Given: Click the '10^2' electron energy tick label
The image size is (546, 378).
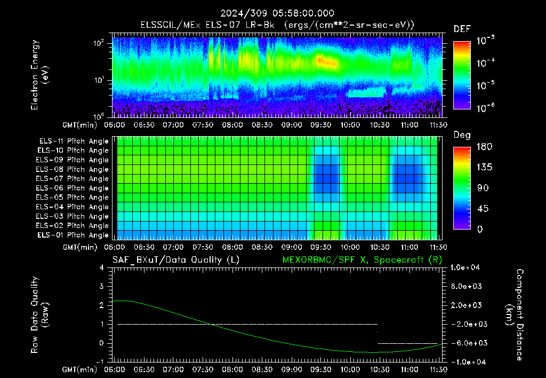Looking at the screenshot, I should coord(98,43).
